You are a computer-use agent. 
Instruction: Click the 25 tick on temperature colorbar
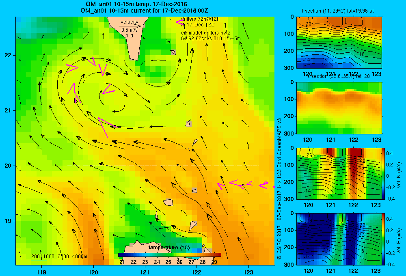tap(168, 262)
